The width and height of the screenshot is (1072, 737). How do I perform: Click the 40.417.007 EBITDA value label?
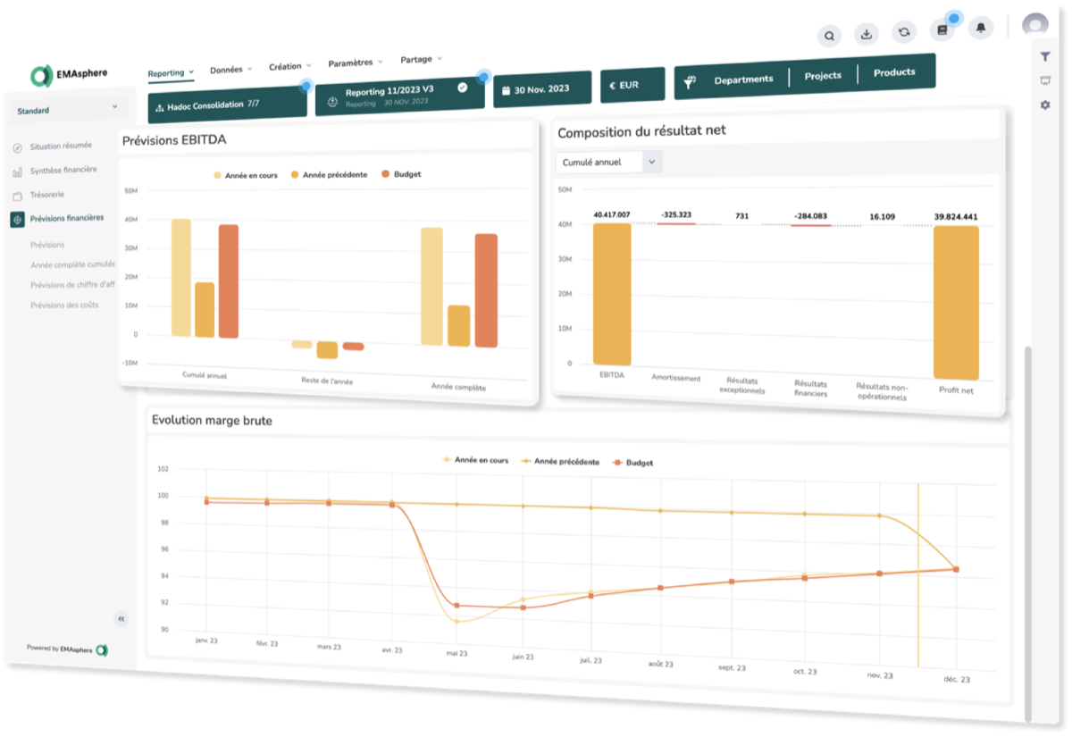pos(612,215)
